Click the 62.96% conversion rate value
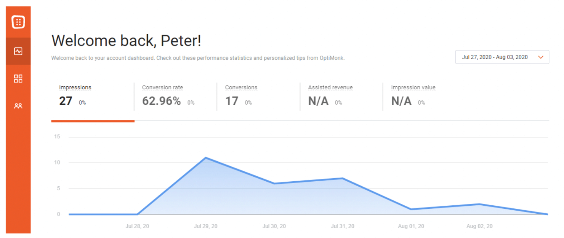The width and height of the screenshot is (564, 238). pyautogui.click(x=161, y=101)
